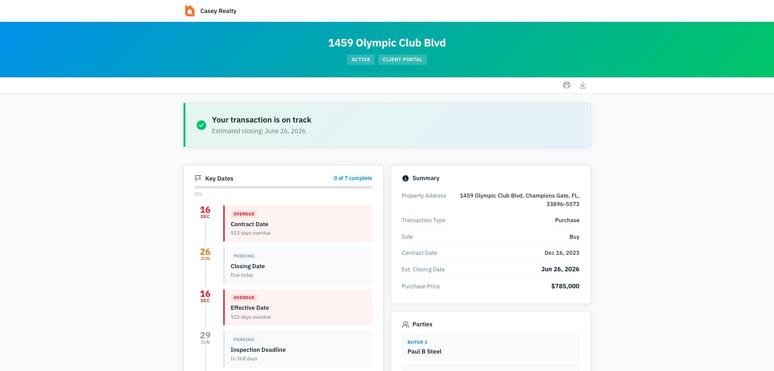
Task: Click the PENDING tag above Closing Date
Action: click(x=244, y=256)
